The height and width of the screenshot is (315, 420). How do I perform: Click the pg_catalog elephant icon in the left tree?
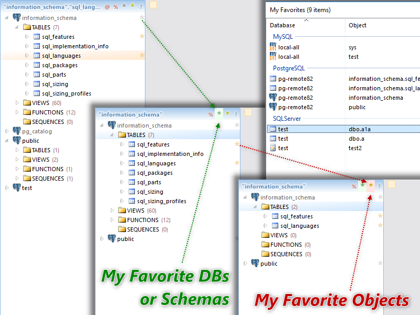point(17,131)
